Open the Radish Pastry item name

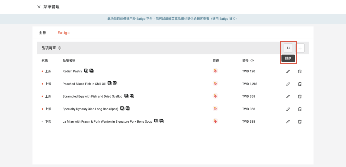point(72,71)
